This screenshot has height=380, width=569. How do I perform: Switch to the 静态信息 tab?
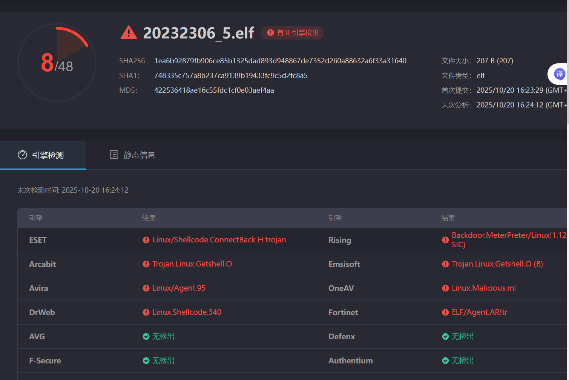pyautogui.click(x=132, y=155)
